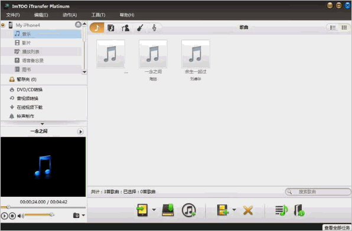352x231 pixels.
Task: Click the copy files to device icon
Action: click(x=142, y=210)
